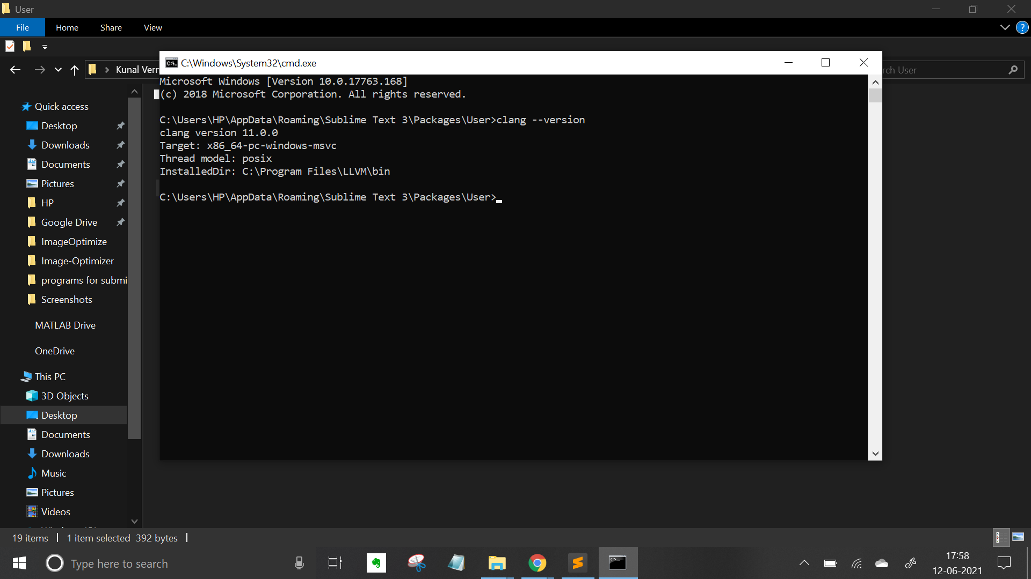Show hidden icons in the system tray
This screenshot has height=579, width=1031.
coord(804,563)
